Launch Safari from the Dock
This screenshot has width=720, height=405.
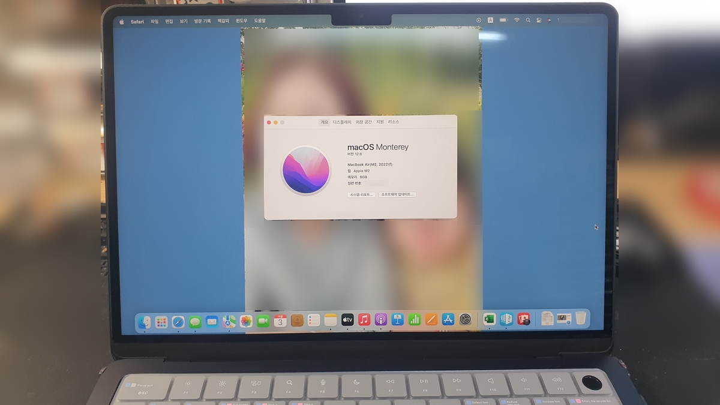pos(178,322)
